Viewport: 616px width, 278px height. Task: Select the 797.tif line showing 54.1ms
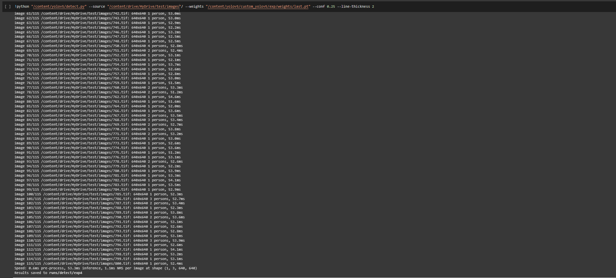click(x=98, y=250)
